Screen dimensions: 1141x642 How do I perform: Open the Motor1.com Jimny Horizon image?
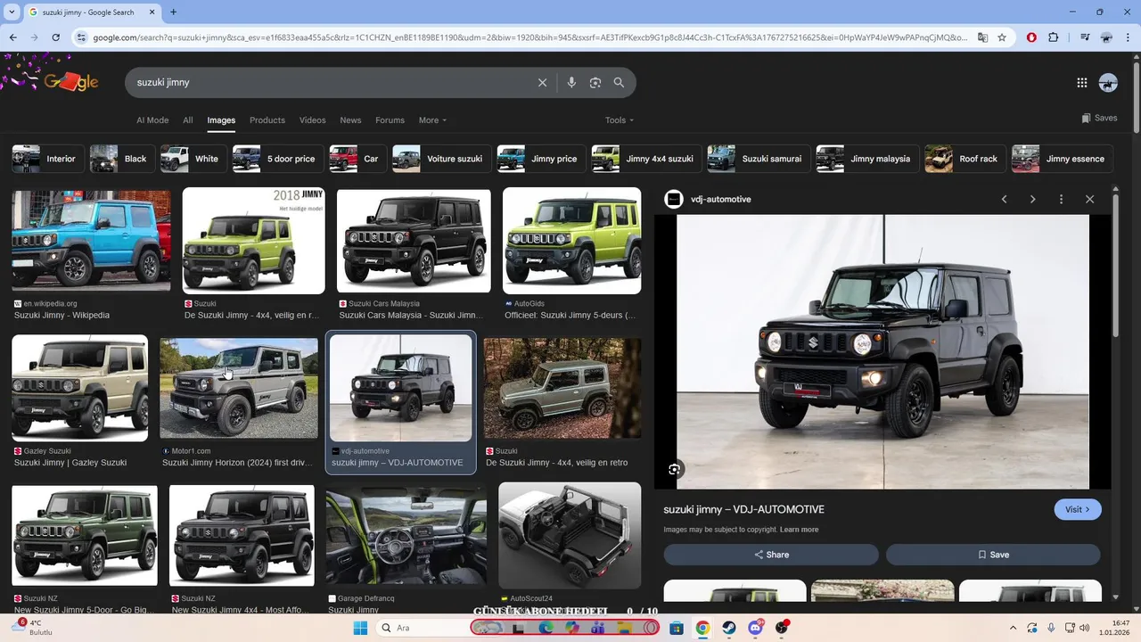(x=239, y=388)
